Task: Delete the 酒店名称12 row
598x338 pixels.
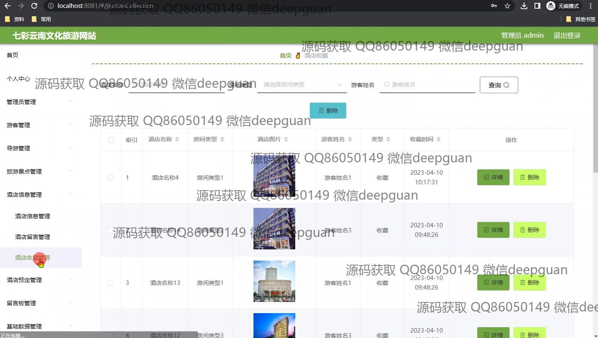Action: coord(529,333)
